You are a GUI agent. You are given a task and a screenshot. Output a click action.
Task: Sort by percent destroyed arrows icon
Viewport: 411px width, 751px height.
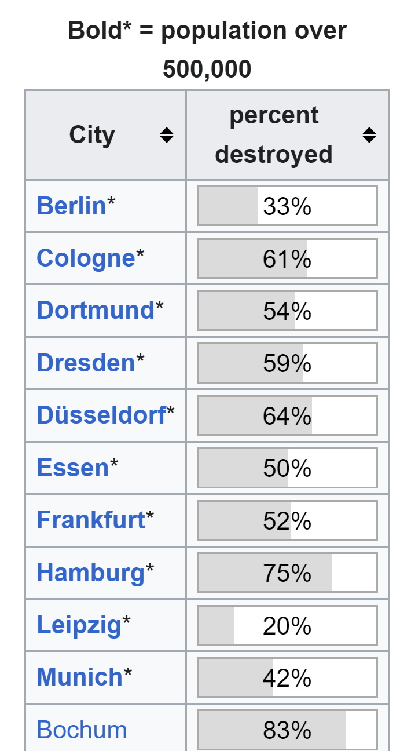pos(369,135)
